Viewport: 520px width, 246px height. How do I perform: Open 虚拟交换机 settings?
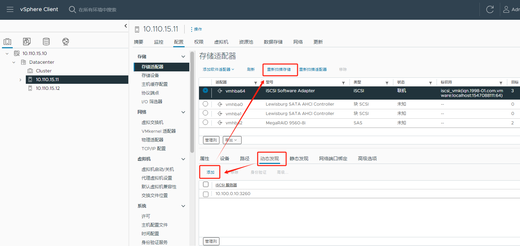[152, 122]
